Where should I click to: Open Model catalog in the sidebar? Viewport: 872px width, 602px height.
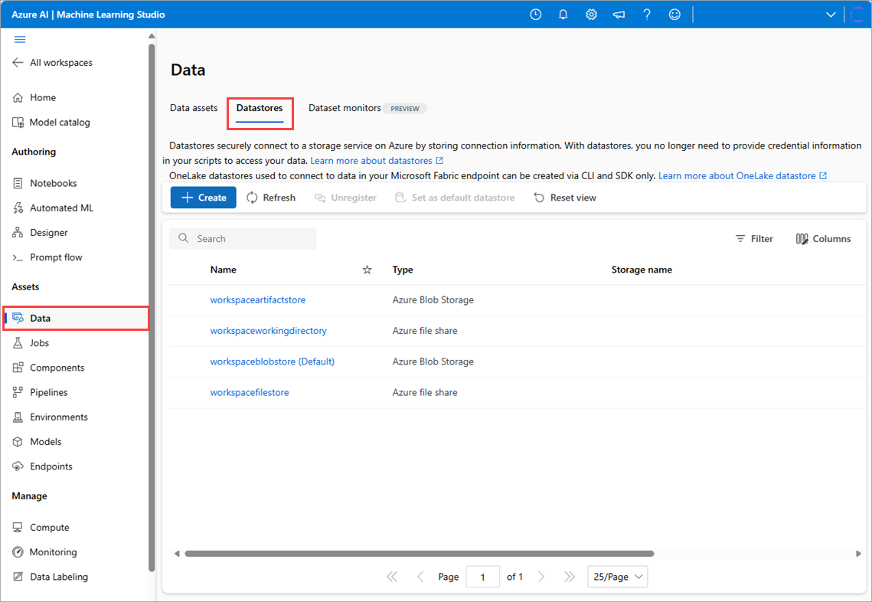click(51, 122)
